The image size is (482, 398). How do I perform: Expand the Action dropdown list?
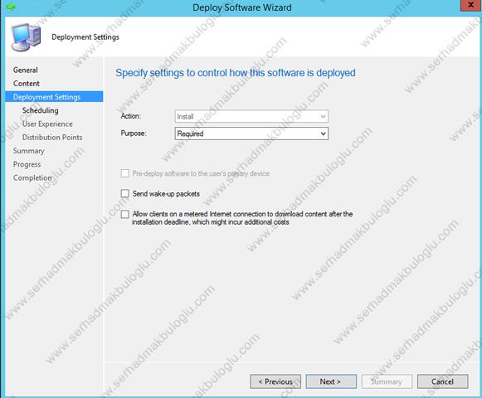pos(323,116)
